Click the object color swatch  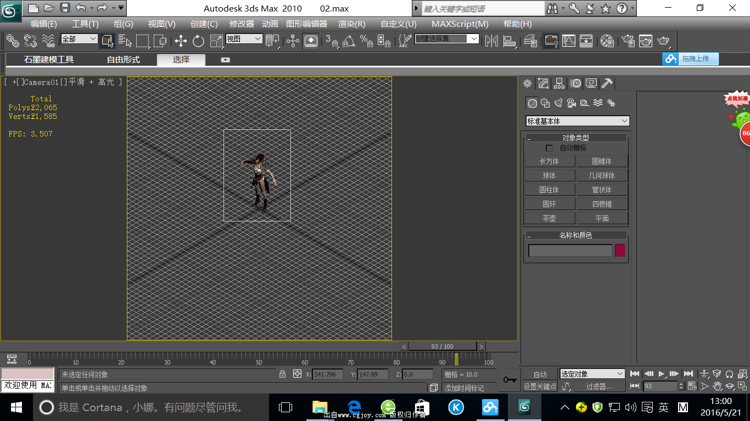point(620,251)
